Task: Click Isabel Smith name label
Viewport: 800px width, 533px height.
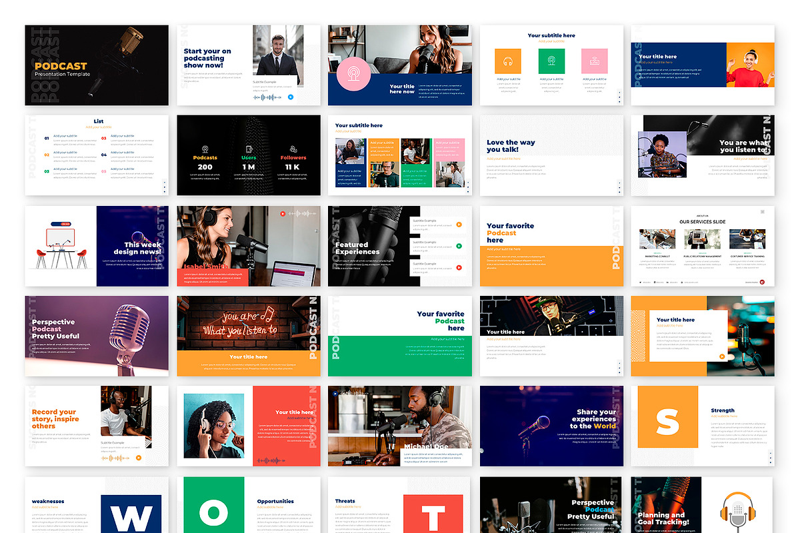Action: [x=207, y=266]
